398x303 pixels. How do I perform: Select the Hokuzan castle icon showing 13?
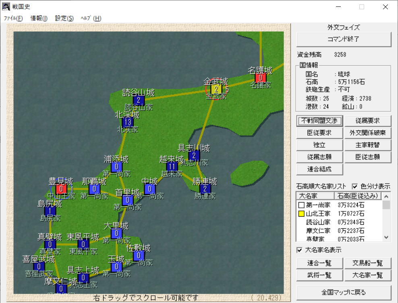pyautogui.click(x=128, y=122)
